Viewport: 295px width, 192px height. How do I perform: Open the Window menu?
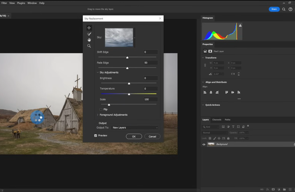tap(32, 3)
